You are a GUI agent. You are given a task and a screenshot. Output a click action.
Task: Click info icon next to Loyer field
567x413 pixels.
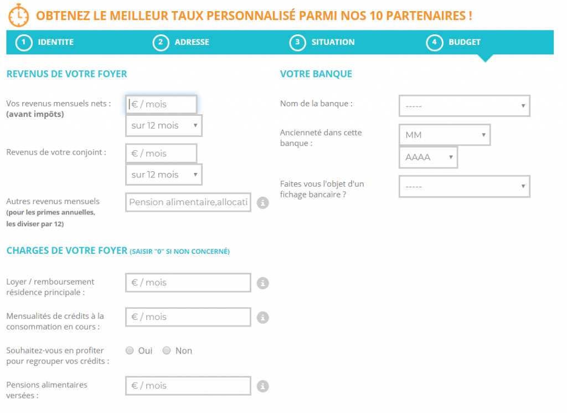263,283
